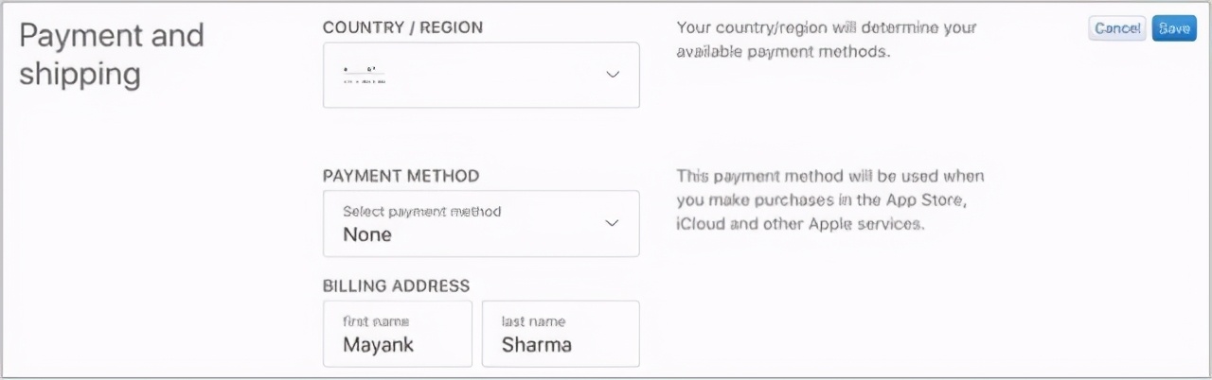Click the None value in payment method
The width and height of the screenshot is (1212, 380).
pyautogui.click(x=367, y=234)
